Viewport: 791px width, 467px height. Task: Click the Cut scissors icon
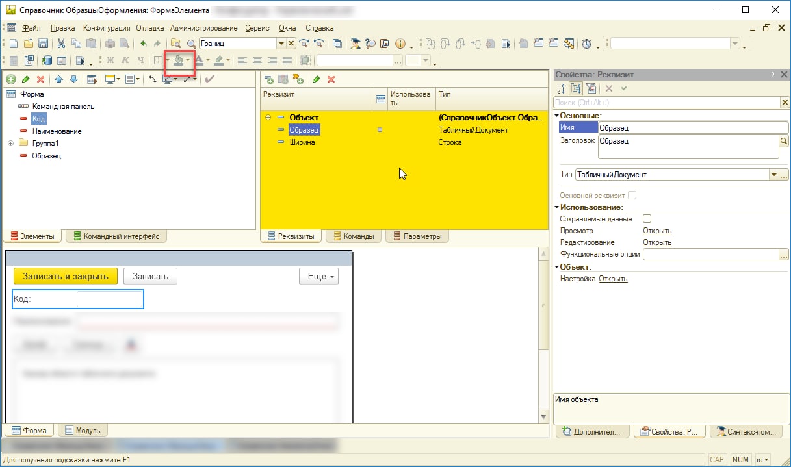tap(61, 44)
